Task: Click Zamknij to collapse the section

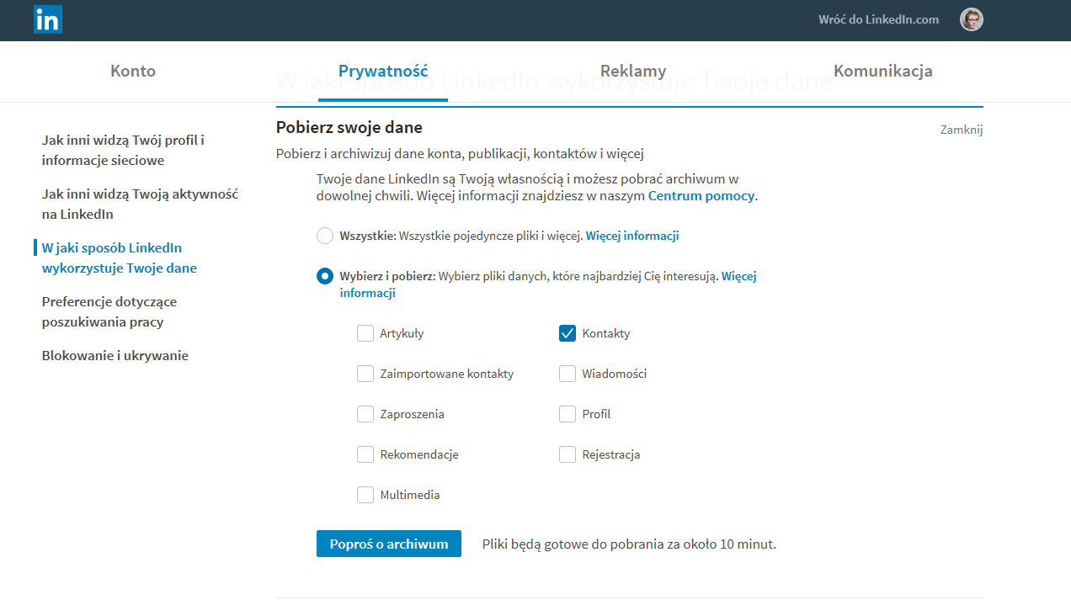Action: click(962, 130)
